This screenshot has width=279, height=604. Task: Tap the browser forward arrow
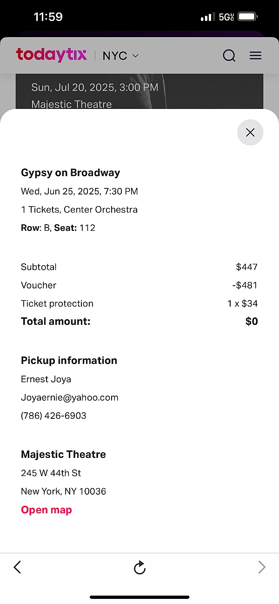(262, 567)
